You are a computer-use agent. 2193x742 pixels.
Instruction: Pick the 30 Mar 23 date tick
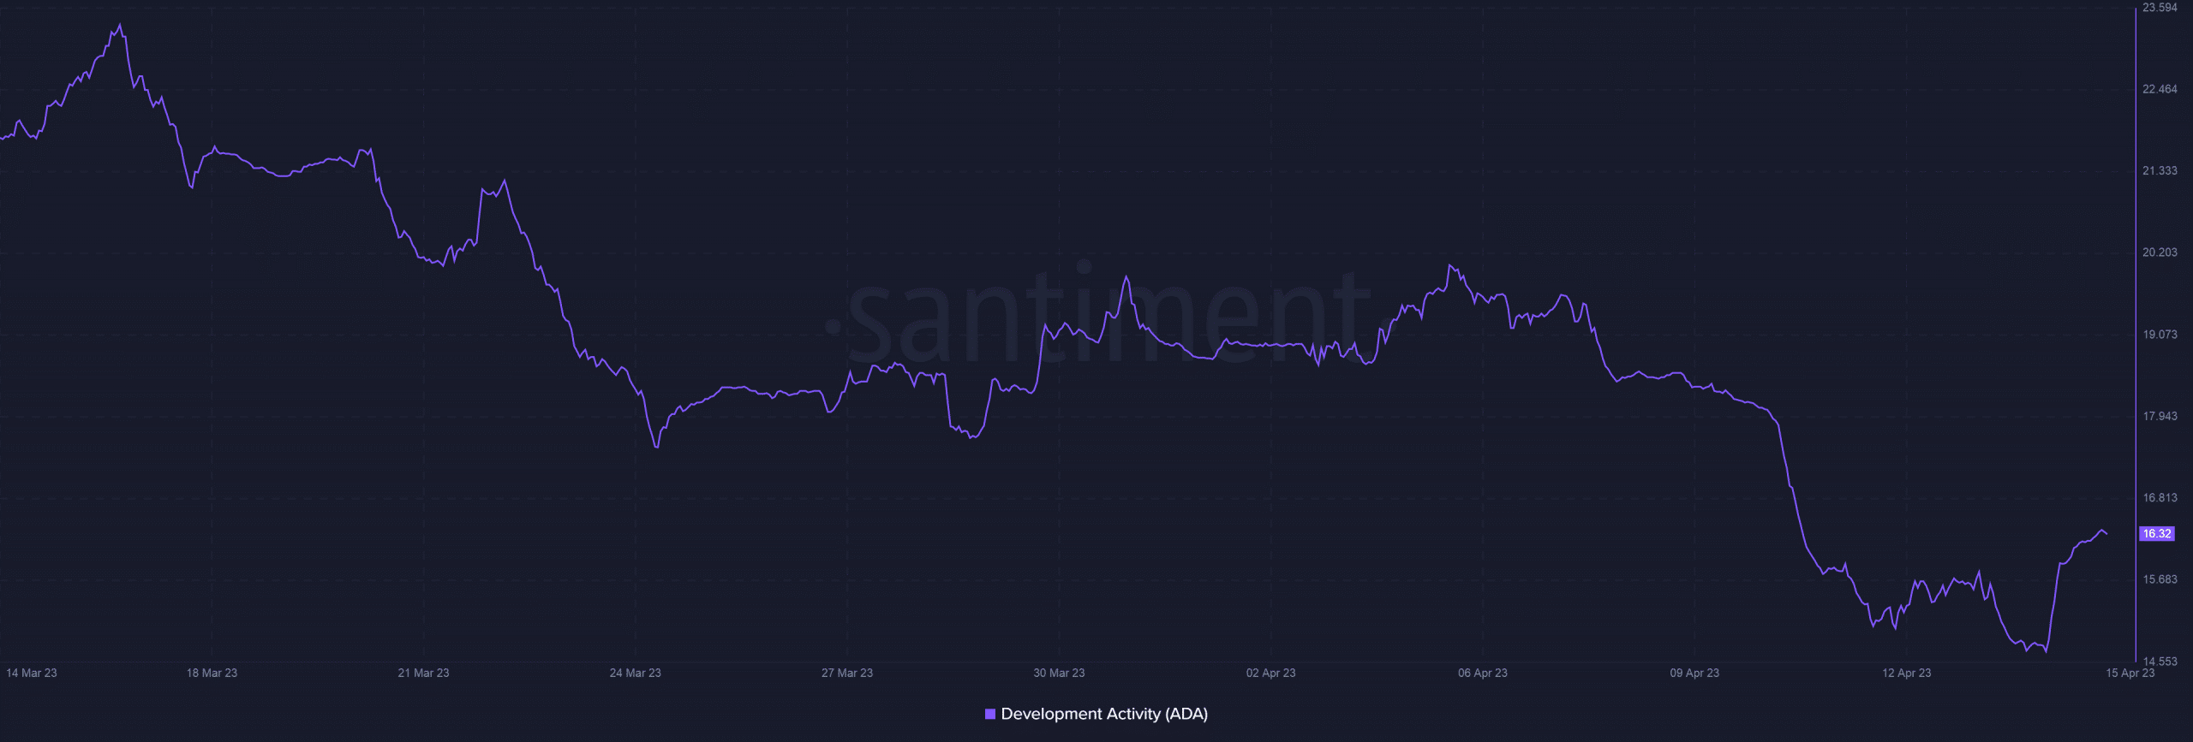[x=1059, y=673]
